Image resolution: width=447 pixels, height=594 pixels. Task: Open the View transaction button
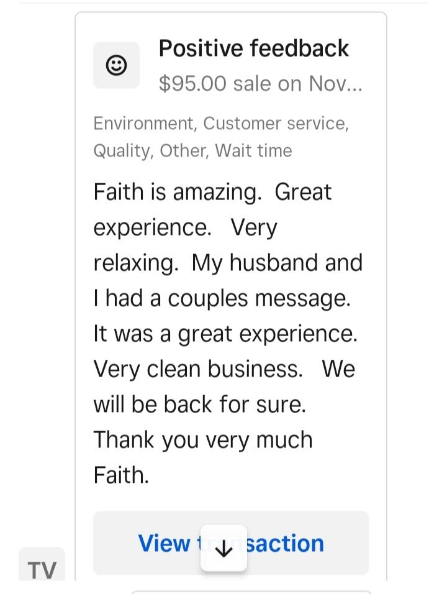[x=231, y=543]
